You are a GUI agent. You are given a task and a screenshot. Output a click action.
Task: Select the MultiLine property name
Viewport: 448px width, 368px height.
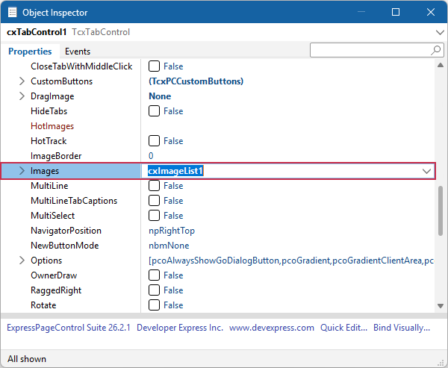pos(49,186)
